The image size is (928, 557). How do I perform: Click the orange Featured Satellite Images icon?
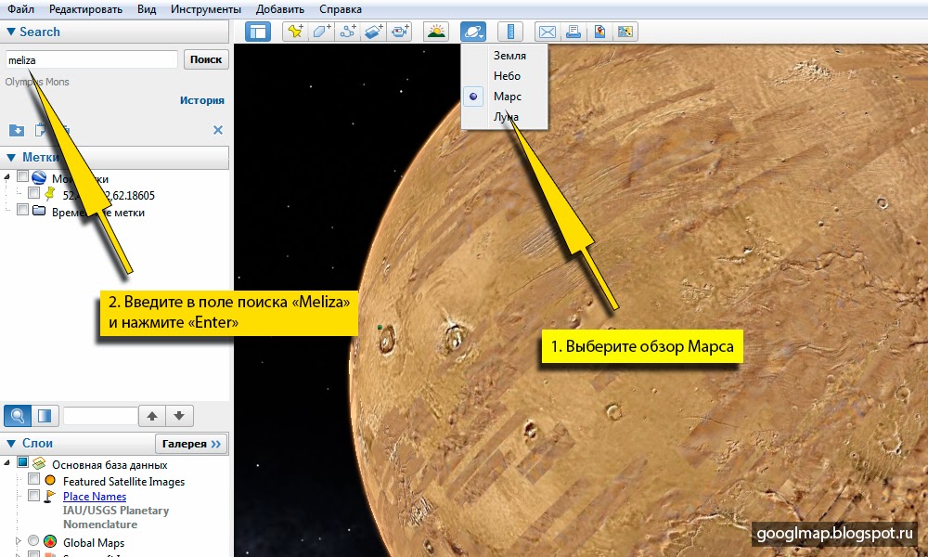point(50,480)
